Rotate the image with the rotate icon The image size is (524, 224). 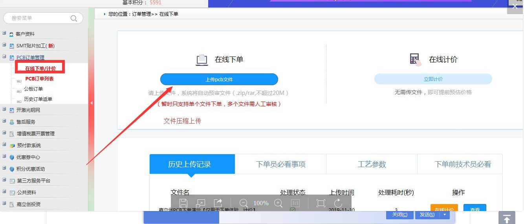click(x=338, y=203)
